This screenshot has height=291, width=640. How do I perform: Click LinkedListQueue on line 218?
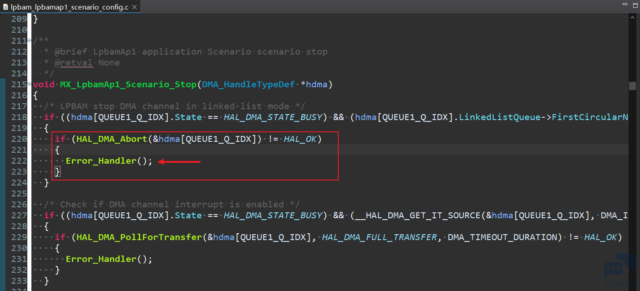click(500, 117)
